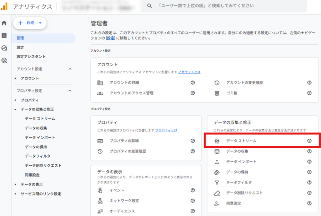Click the データフィルタ funnel icon
This screenshot has height=216, width=321.
coord(217,183)
